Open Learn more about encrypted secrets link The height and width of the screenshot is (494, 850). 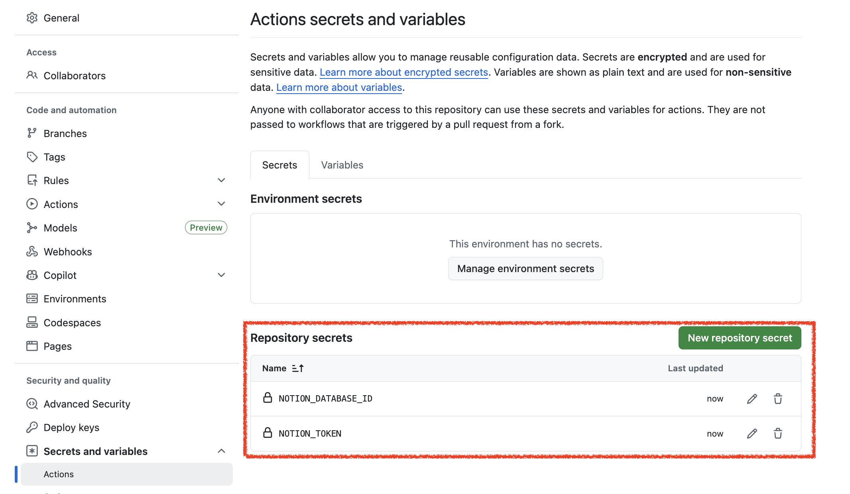coord(404,72)
